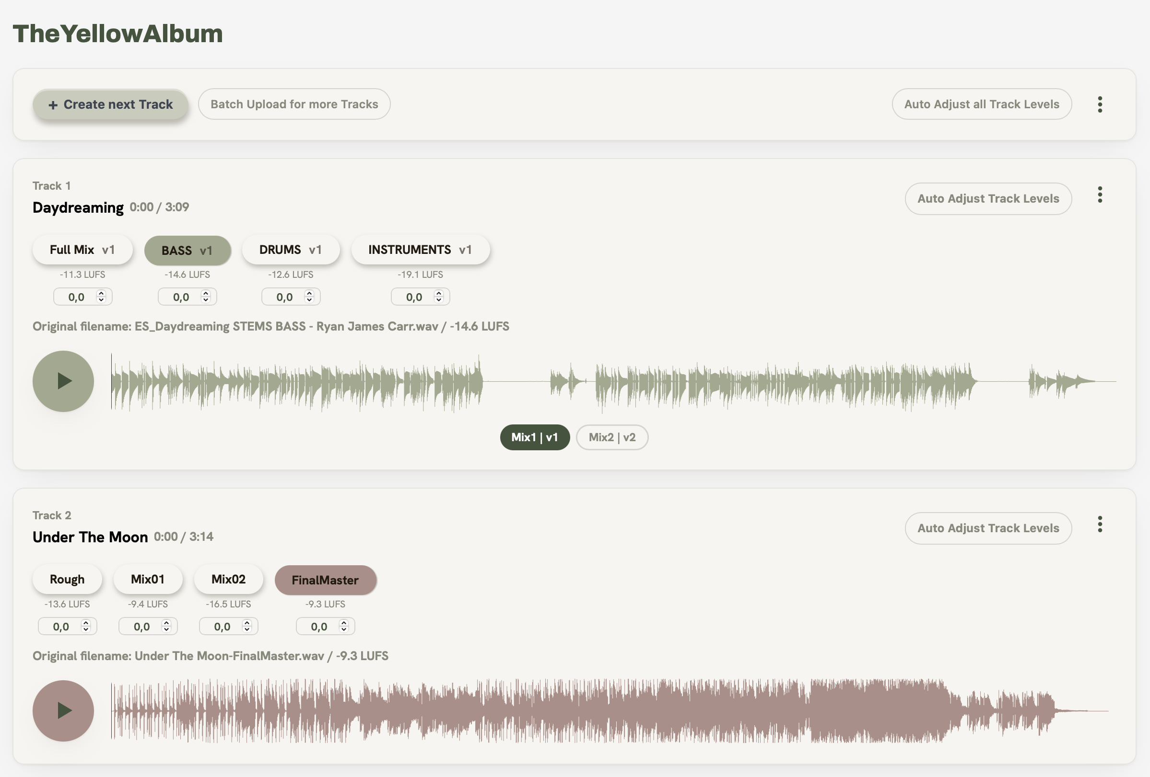Play the Daydreaming track

(63, 382)
